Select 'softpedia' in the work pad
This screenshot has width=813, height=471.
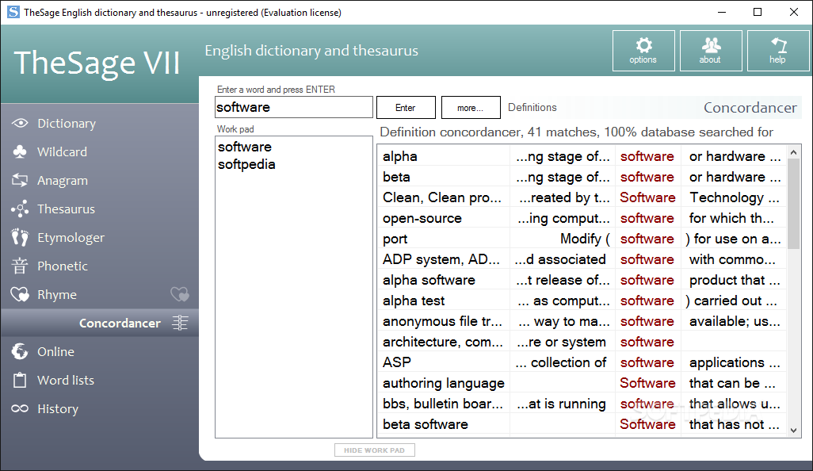[246, 164]
